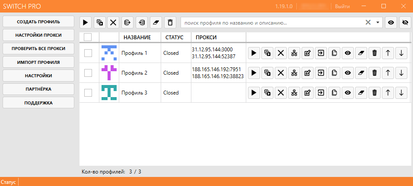Viewport: 413px width, 186px height.
Task: Check the box for Профиль 2
Action: click(88, 73)
